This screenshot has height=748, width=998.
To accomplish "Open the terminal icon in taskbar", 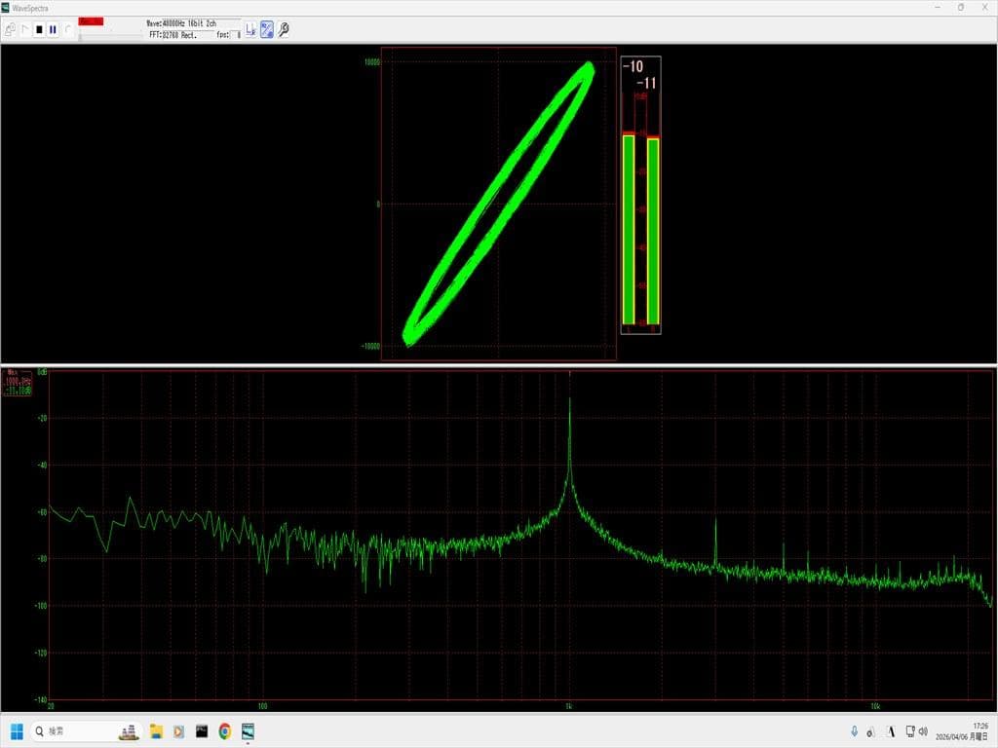I will tap(202, 730).
